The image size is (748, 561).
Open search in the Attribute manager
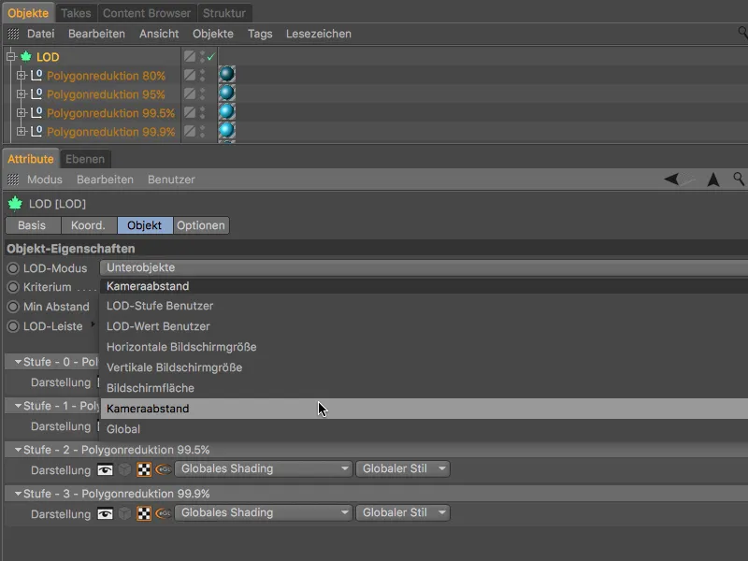[x=739, y=179]
